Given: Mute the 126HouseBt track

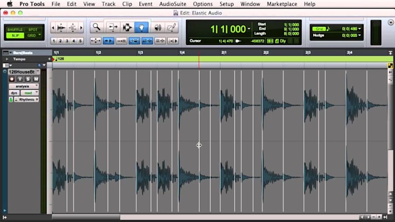Looking at the screenshot, I should 36,79.
